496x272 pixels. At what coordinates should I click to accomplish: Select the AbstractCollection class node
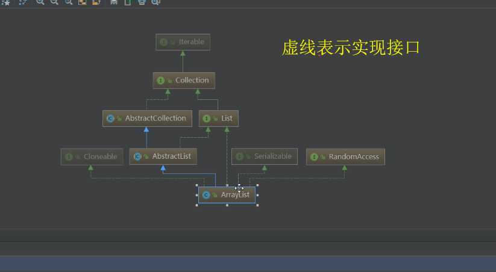pos(148,119)
